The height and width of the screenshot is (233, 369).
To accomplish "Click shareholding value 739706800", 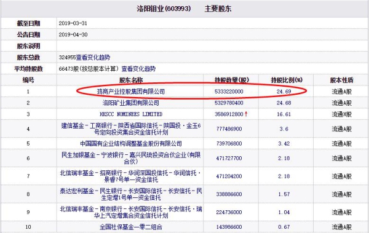I will [229, 144].
